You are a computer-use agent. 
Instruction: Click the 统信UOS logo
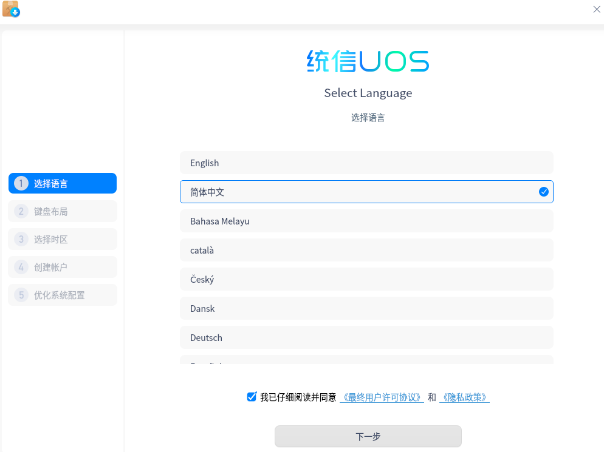click(x=368, y=61)
